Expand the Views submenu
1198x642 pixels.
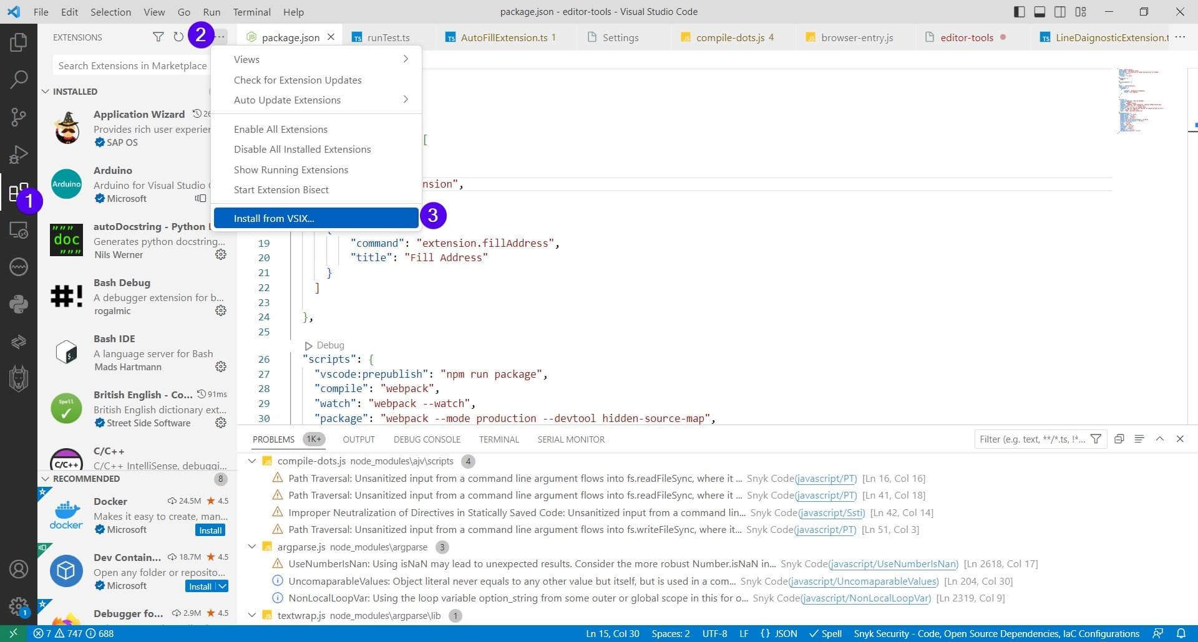click(x=316, y=59)
